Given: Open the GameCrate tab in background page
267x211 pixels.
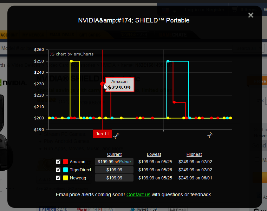Looking at the screenshot, I should [x=173, y=35].
